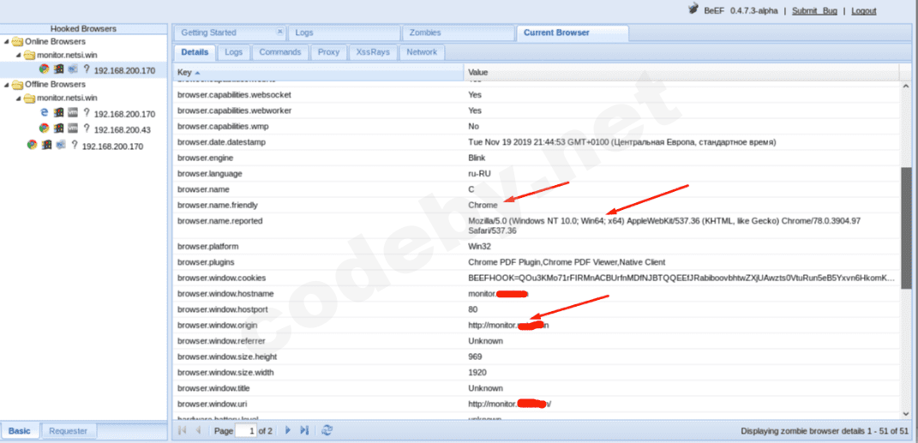Click hardware icon of the online 192.168.200.170 entry
Image resolution: width=918 pixels, height=443 pixels.
(x=73, y=69)
